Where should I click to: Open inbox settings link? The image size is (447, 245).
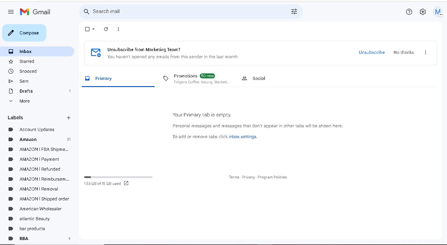click(243, 137)
